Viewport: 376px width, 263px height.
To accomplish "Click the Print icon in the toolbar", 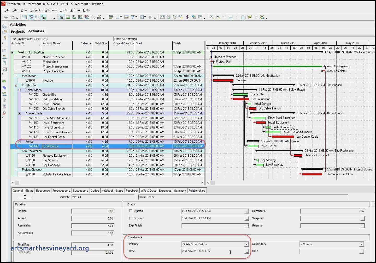I will tap(6, 17).
